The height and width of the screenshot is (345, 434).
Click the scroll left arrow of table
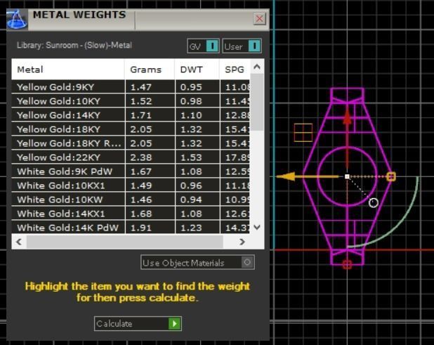click(x=19, y=242)
